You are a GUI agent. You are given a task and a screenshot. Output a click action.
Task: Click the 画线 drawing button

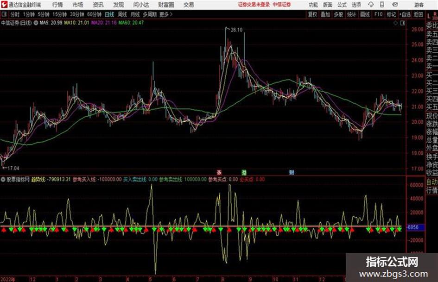pyautogui.click(x=365, y=14)
